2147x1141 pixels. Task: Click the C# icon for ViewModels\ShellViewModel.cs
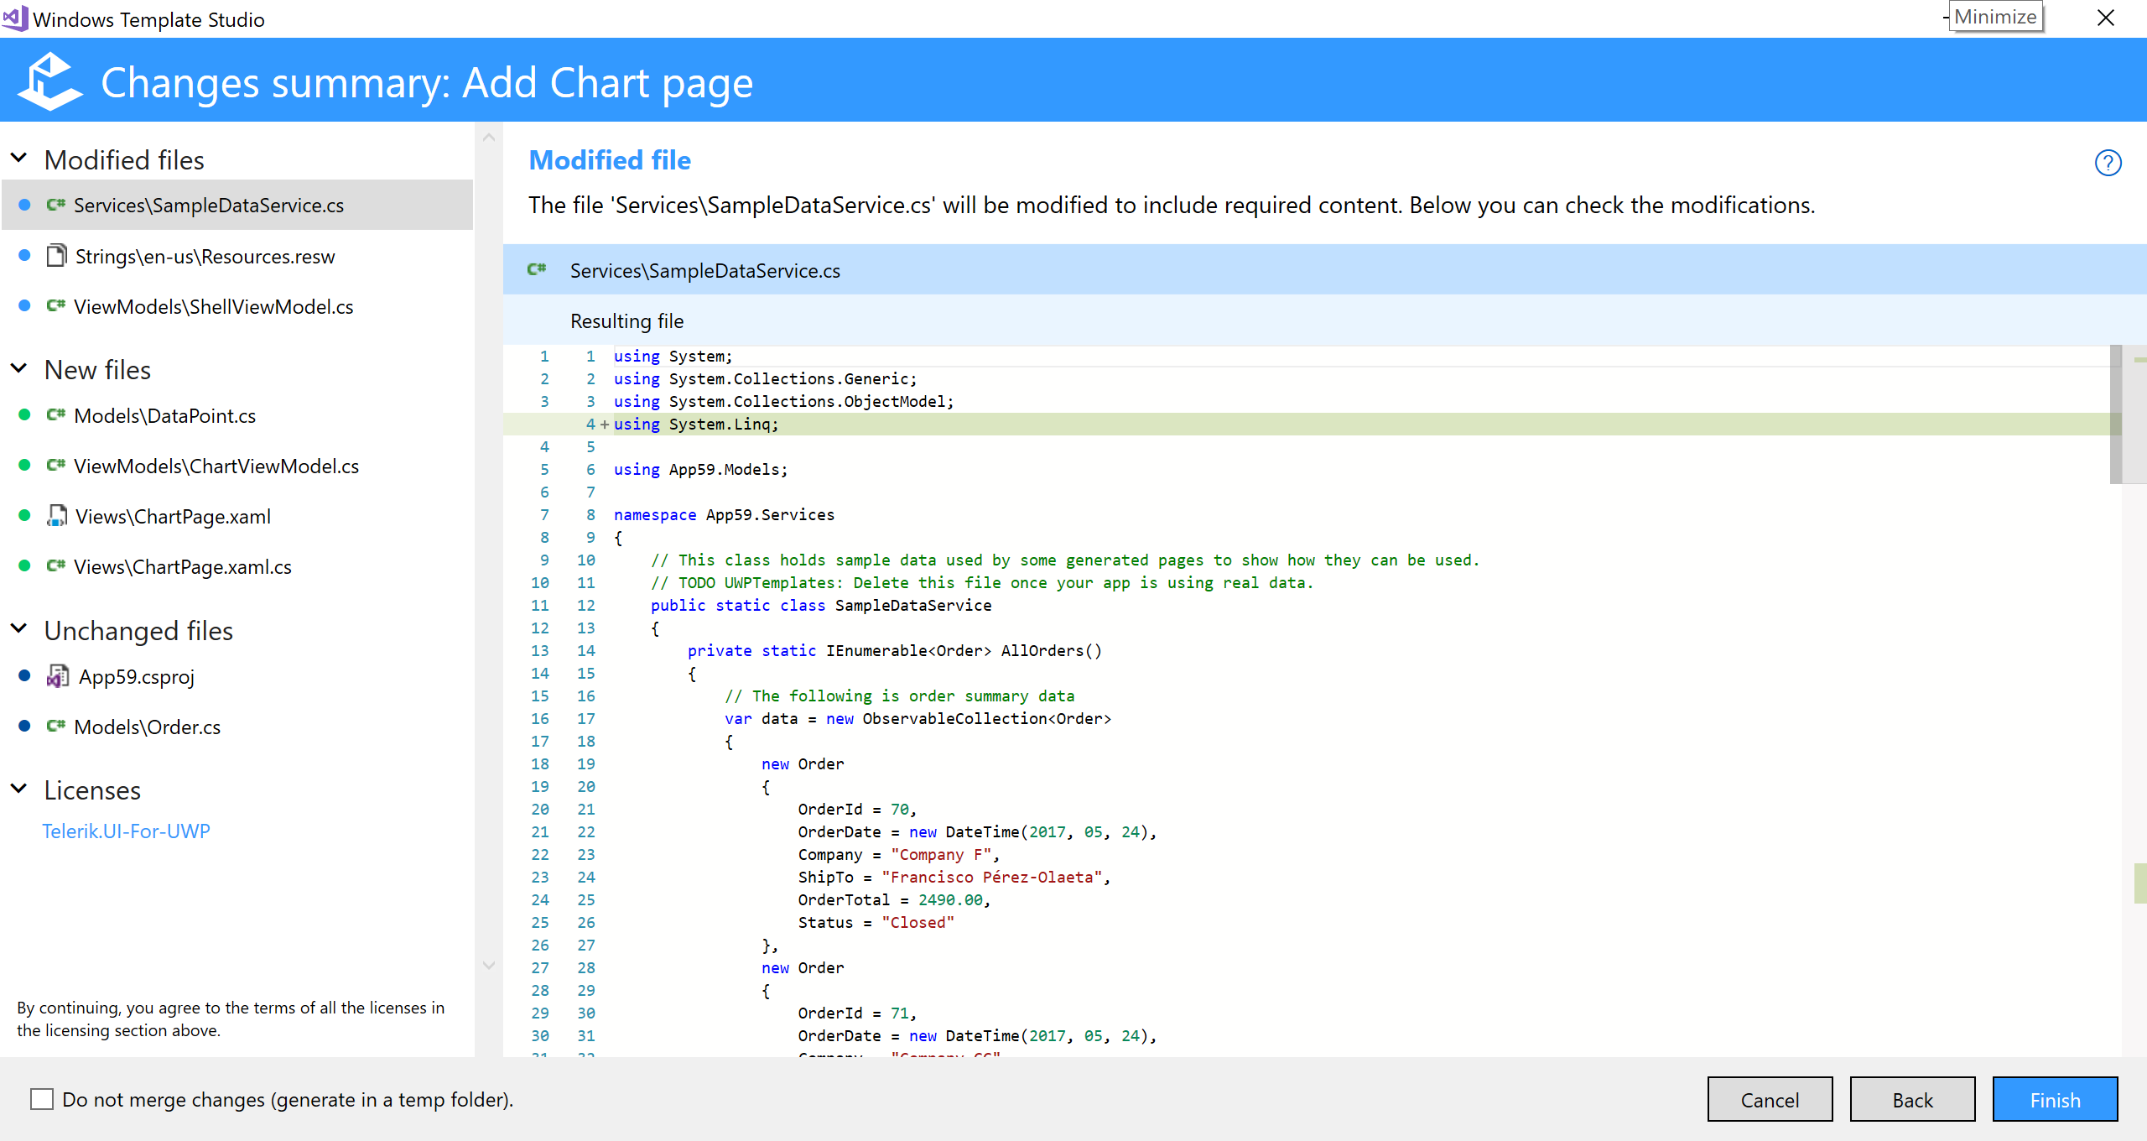55,305
